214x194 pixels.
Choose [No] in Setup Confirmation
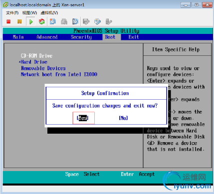pos(123,118)
